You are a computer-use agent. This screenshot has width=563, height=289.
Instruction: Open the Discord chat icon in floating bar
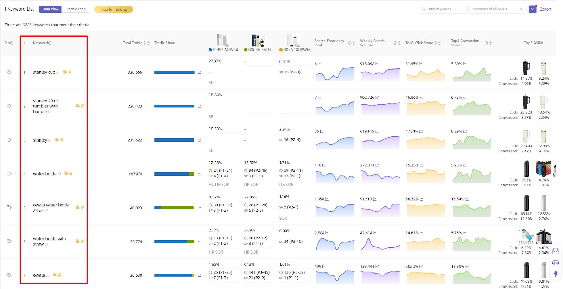pos(556,262)
